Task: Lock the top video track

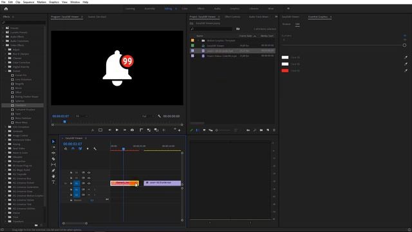Action: point(71,173)
